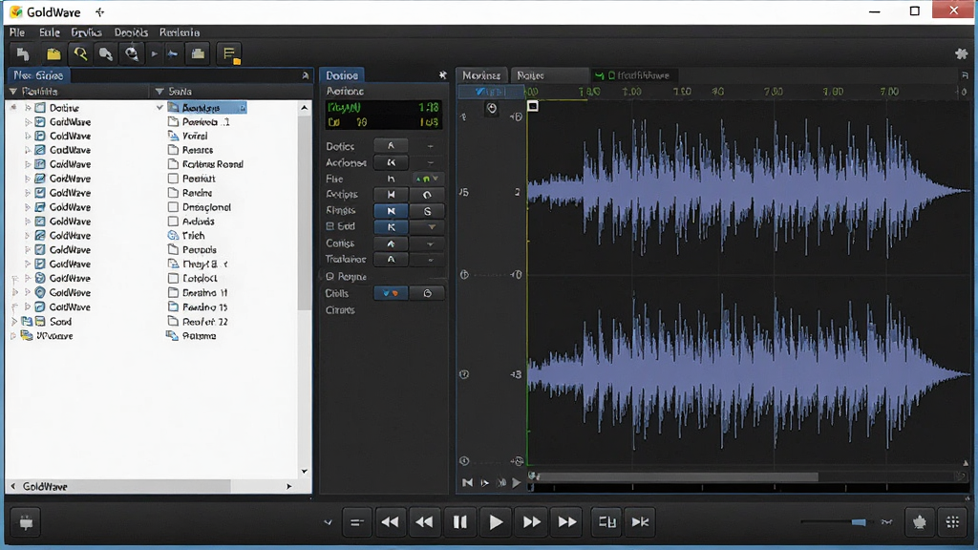
Task: Open the chevron dropdown left of transport buttons
Action: pyautogui.click(x=328, y=522)
